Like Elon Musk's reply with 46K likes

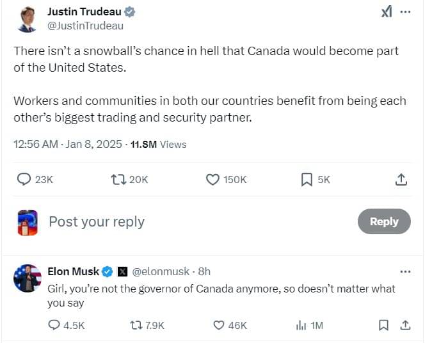218,325
